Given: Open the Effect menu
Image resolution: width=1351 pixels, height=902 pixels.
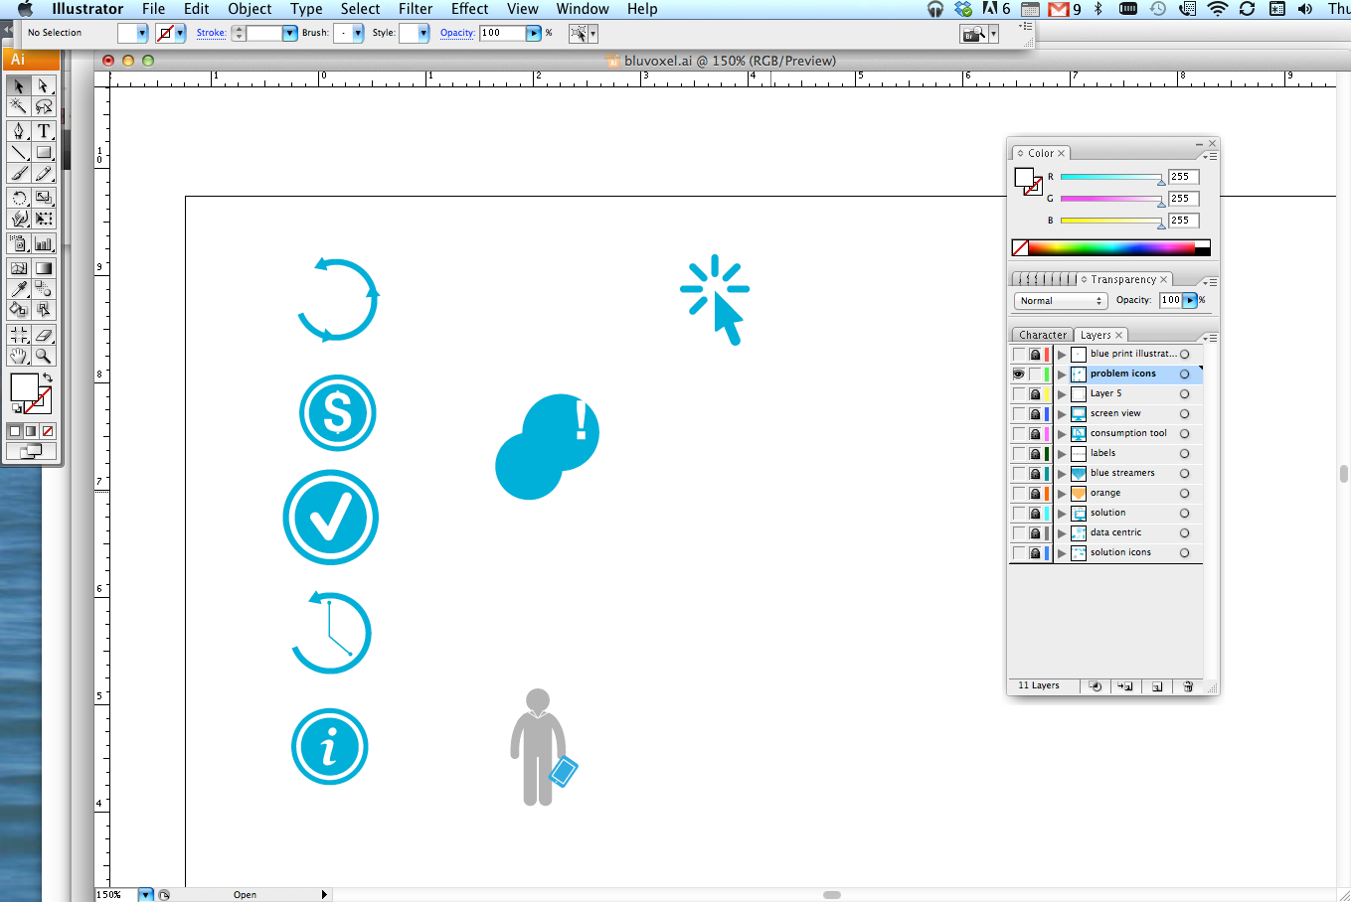Looking at the screenshot, I should (x=469, y=9).
